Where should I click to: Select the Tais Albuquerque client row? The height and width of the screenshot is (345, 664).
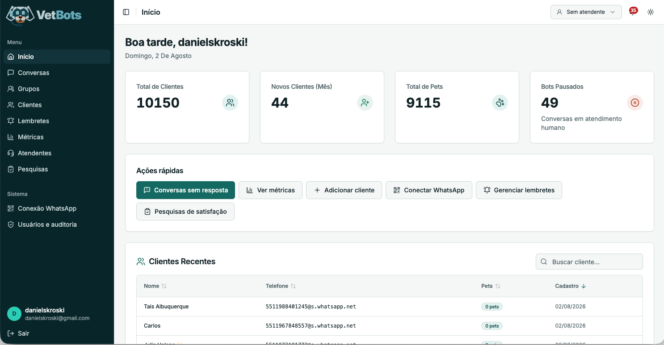click(390, 307)
